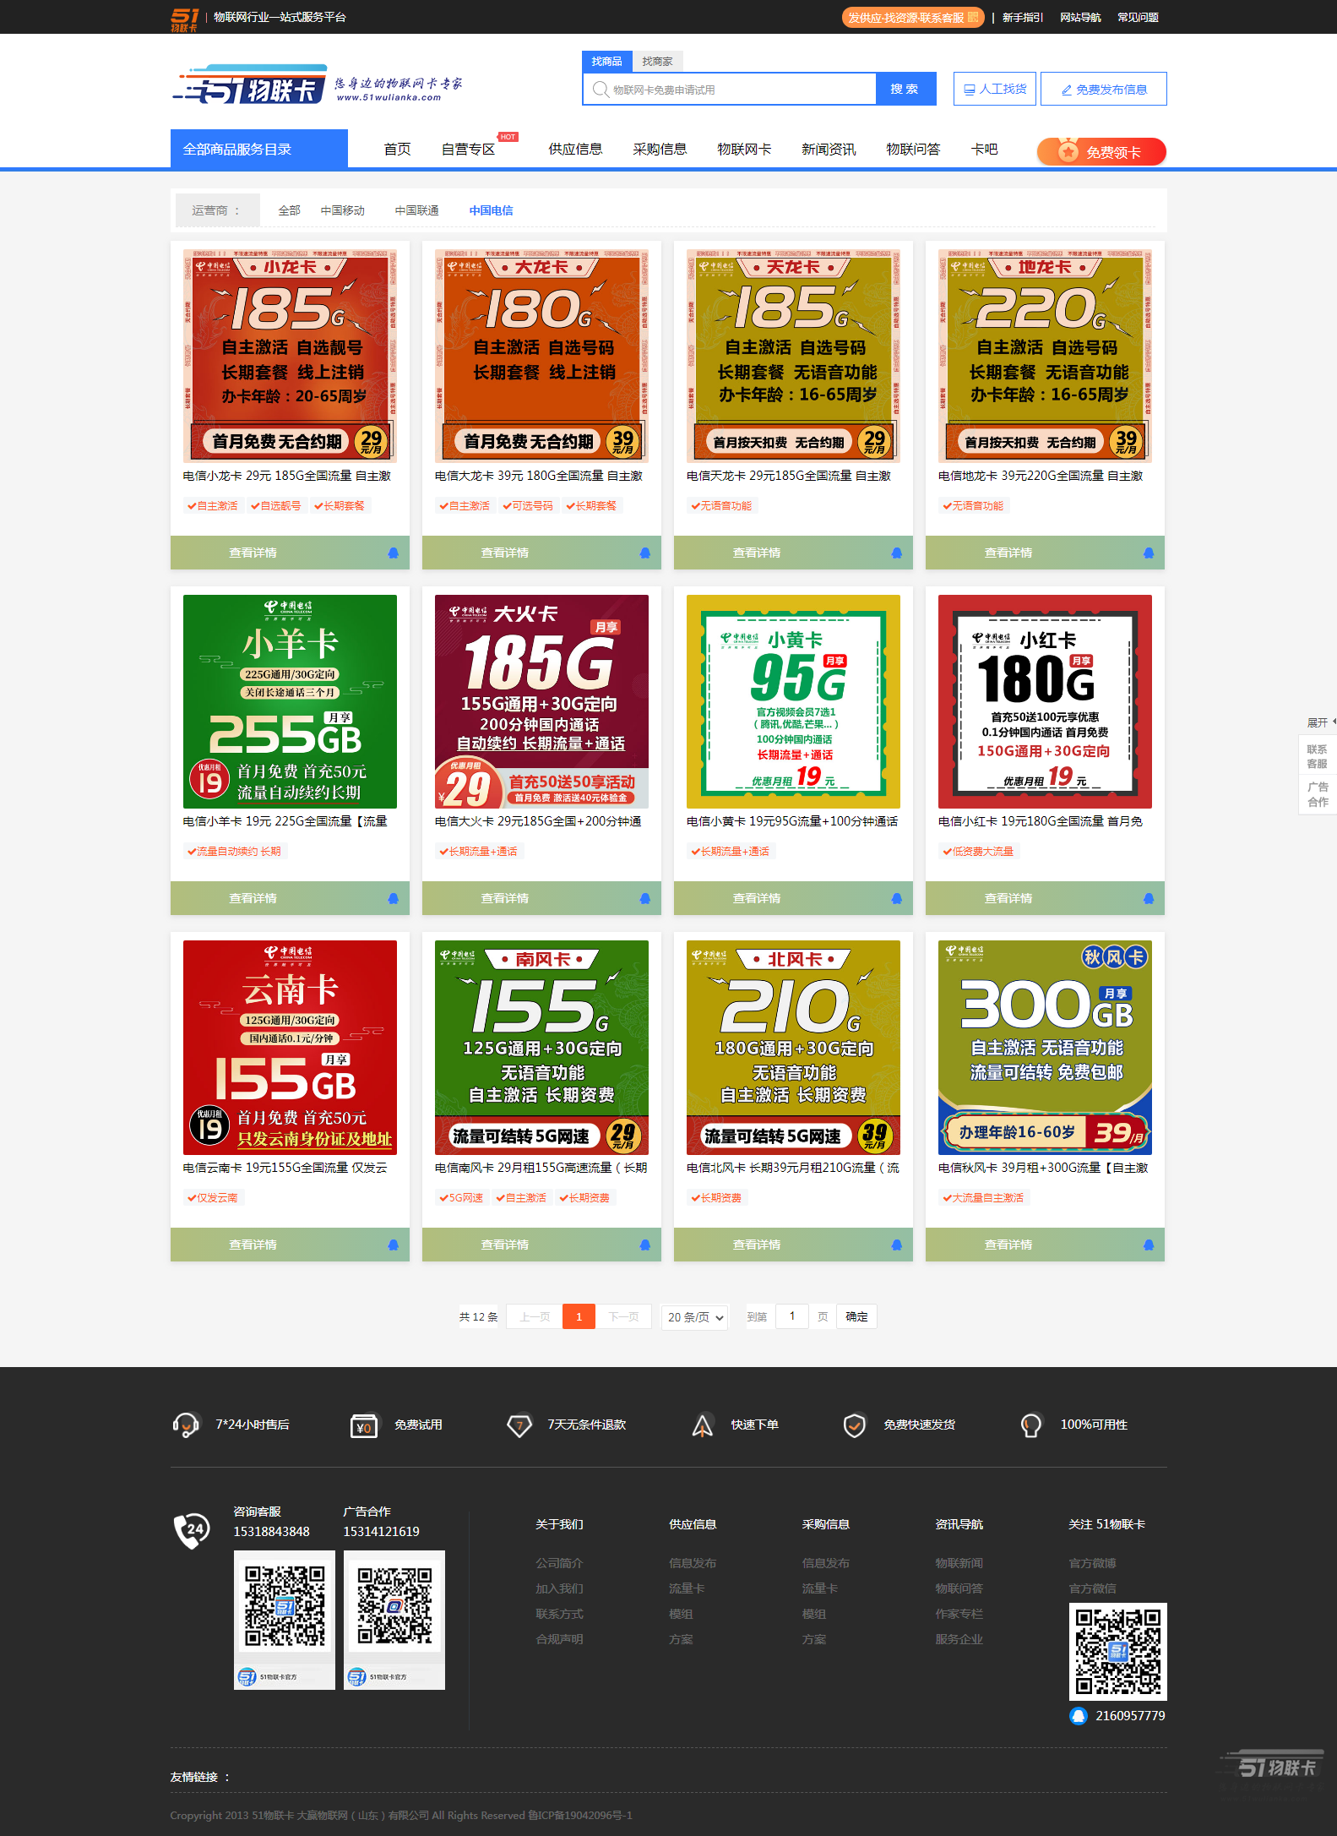This screenshot has height=1836, width=1337.
Task: Open the 卡吧 nav item
Action: (x=984, y=150)
